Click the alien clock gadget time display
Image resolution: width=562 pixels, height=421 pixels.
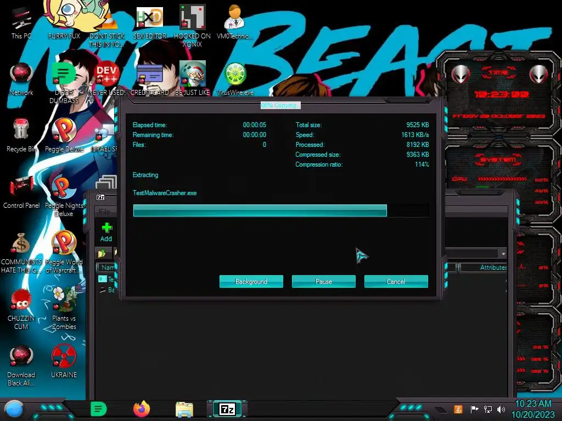pos(502,94)
